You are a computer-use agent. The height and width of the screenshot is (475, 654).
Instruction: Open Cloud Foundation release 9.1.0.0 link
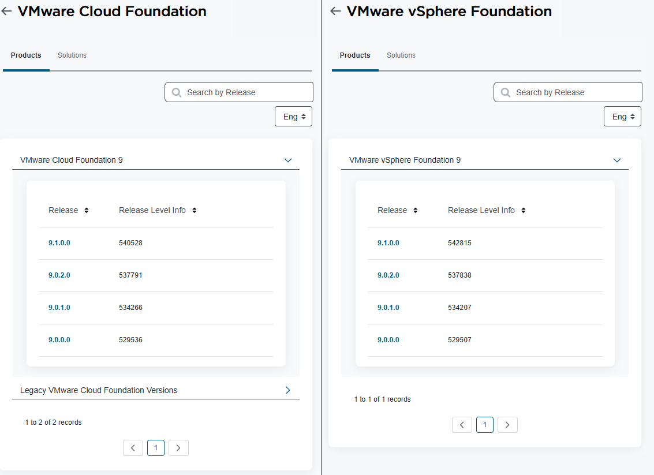coord(59,243)
